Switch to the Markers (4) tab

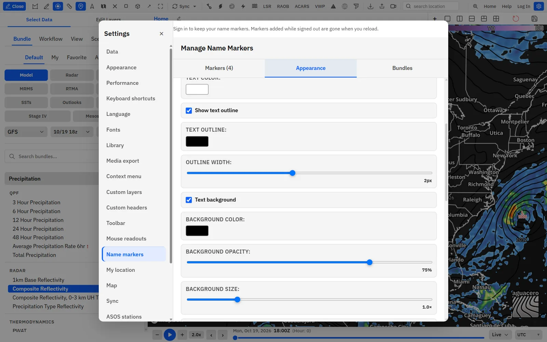click(x=219, y=68)
